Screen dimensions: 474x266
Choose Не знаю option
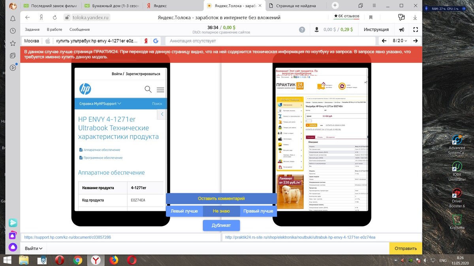click(x=221, y=211)
